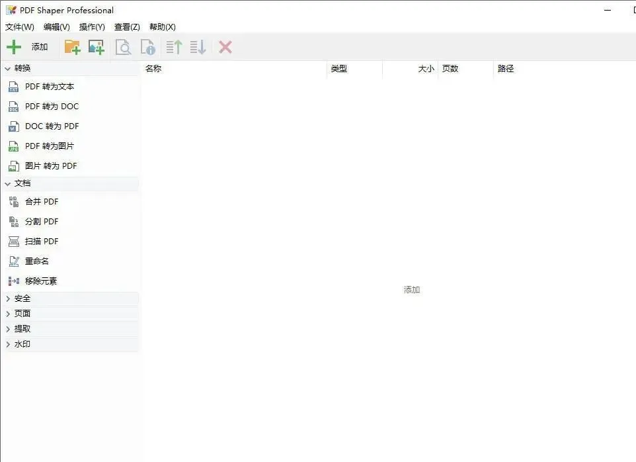Click the DOC 转为 PDF Word icon

pos(13,126)
